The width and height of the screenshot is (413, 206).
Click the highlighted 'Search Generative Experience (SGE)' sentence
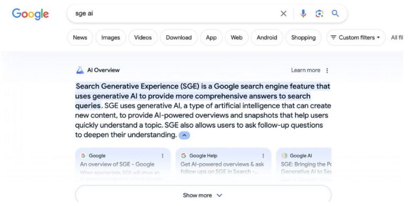[203, 96]
